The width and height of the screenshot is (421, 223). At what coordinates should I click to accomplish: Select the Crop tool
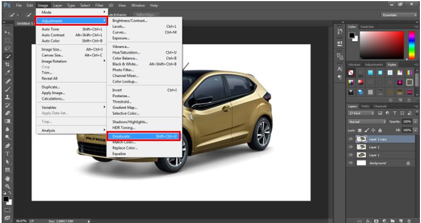click(7, 65)
